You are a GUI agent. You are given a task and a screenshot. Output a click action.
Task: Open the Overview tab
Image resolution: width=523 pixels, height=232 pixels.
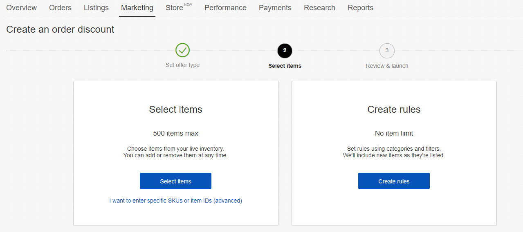pyautogui.click(x=22, y=8)
